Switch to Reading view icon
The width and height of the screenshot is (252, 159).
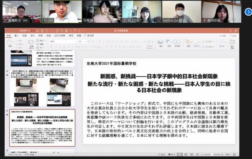click(x=192, y=154)
